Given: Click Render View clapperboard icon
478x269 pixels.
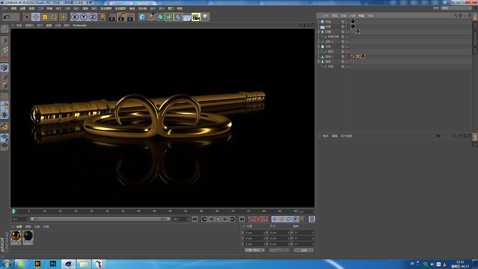Looking at the screenshot, I should click(112, 17).
